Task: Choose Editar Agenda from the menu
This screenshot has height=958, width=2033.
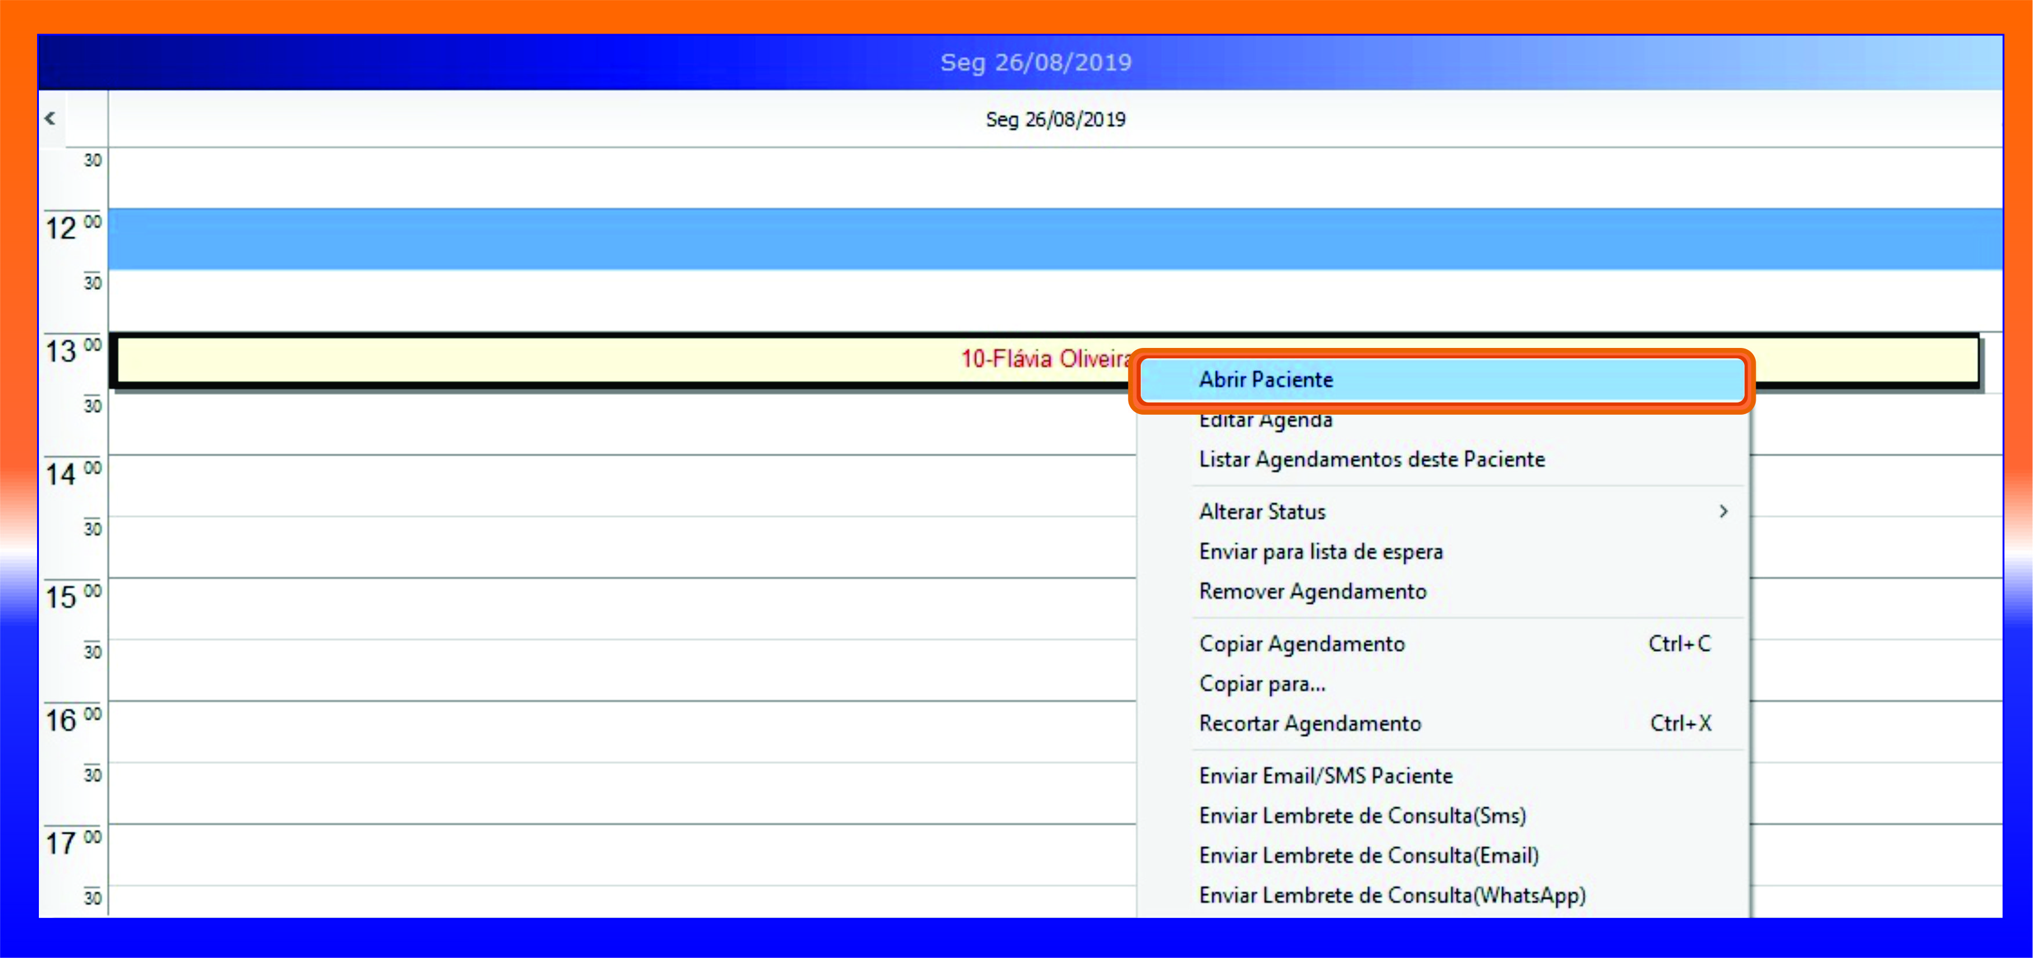Action: coord(1266,422)
